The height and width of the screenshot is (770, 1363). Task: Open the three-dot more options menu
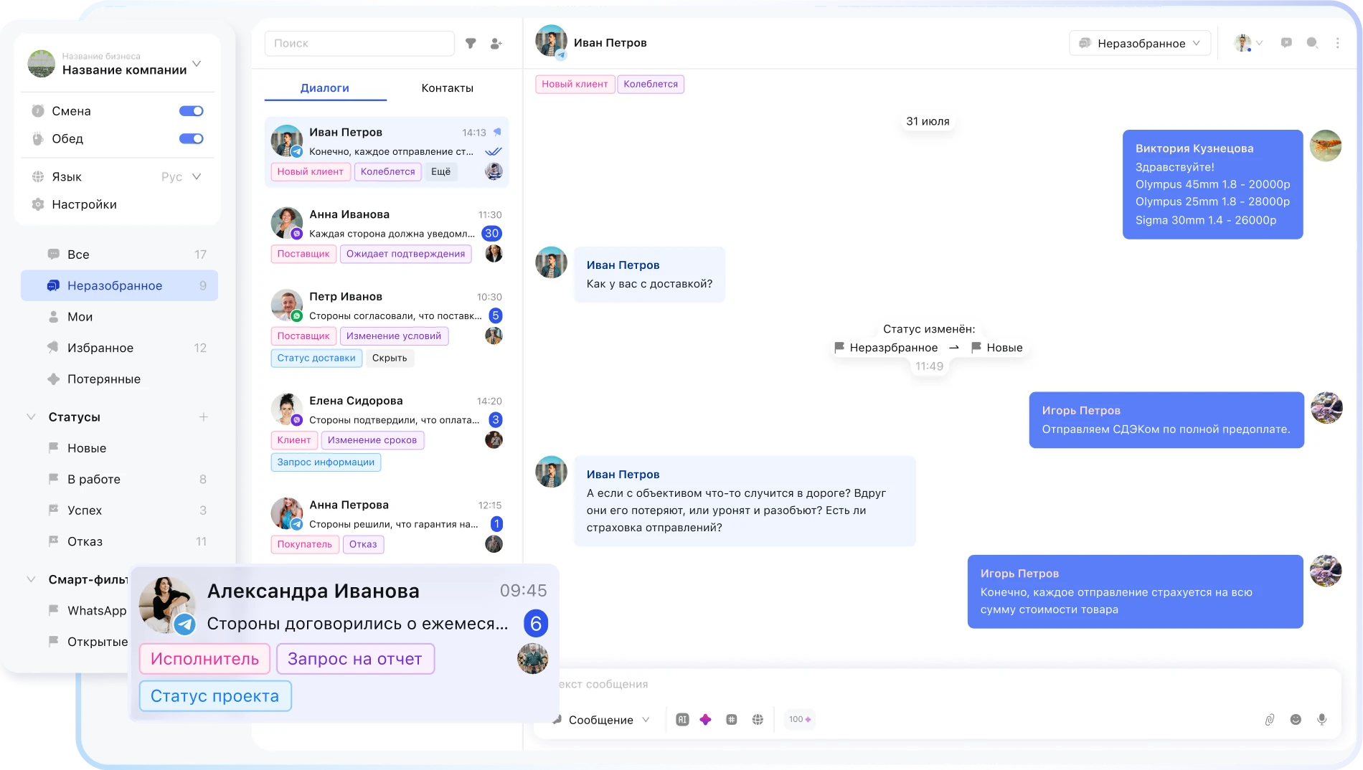(1337, 43)
